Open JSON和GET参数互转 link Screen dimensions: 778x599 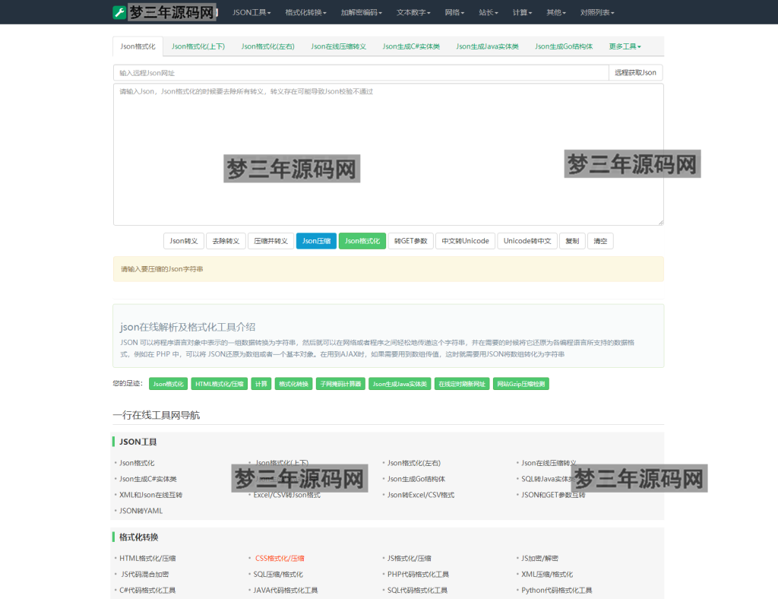(x=553, y=494)
